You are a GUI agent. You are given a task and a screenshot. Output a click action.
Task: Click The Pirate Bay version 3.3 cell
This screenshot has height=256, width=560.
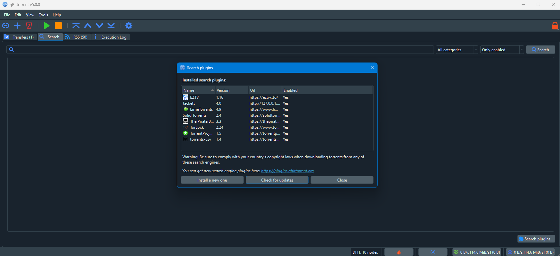(219, 121)
